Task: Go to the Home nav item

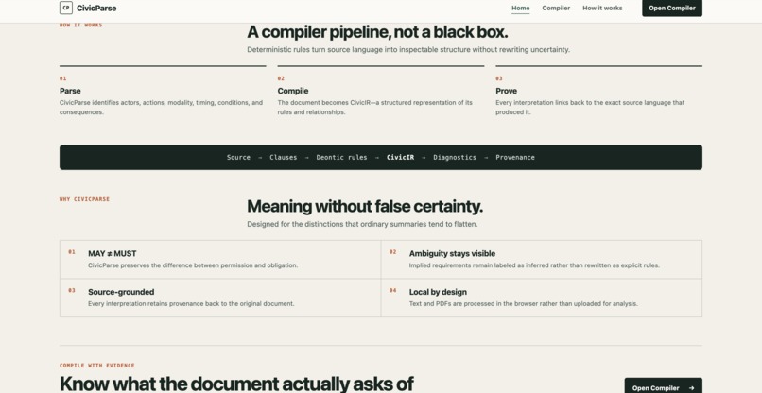Action: [x=521, y=8]
